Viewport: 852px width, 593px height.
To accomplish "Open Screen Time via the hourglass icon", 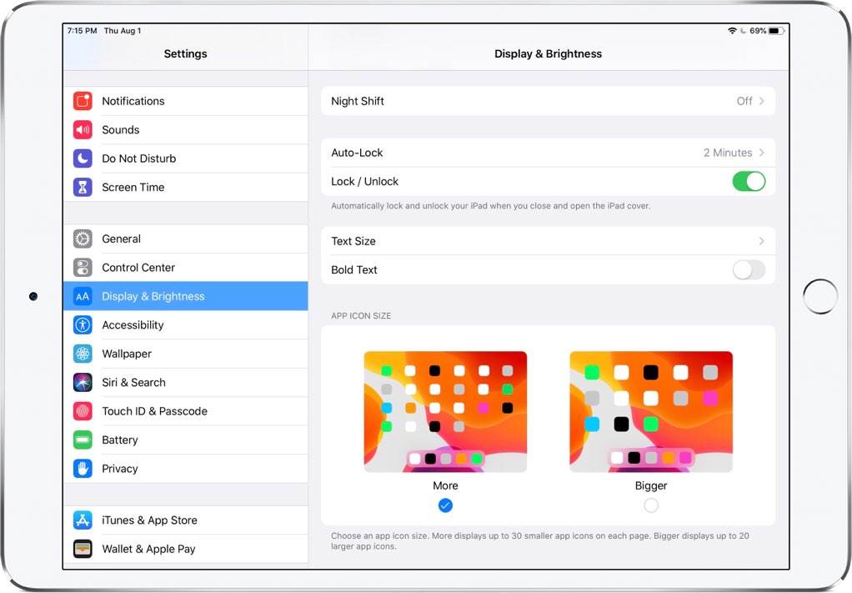I will tap(82, 187).
